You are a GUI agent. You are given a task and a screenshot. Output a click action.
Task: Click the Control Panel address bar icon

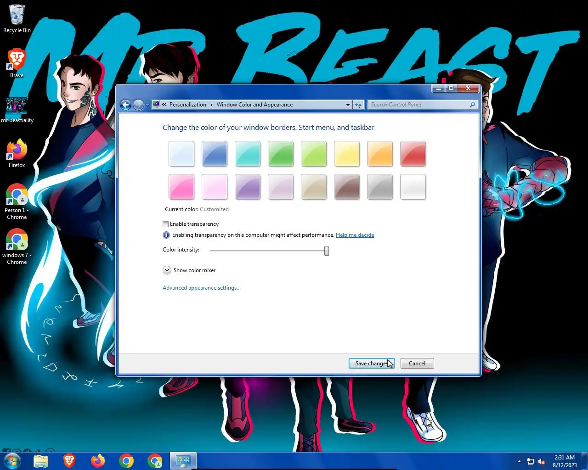(x=157, y=104)
